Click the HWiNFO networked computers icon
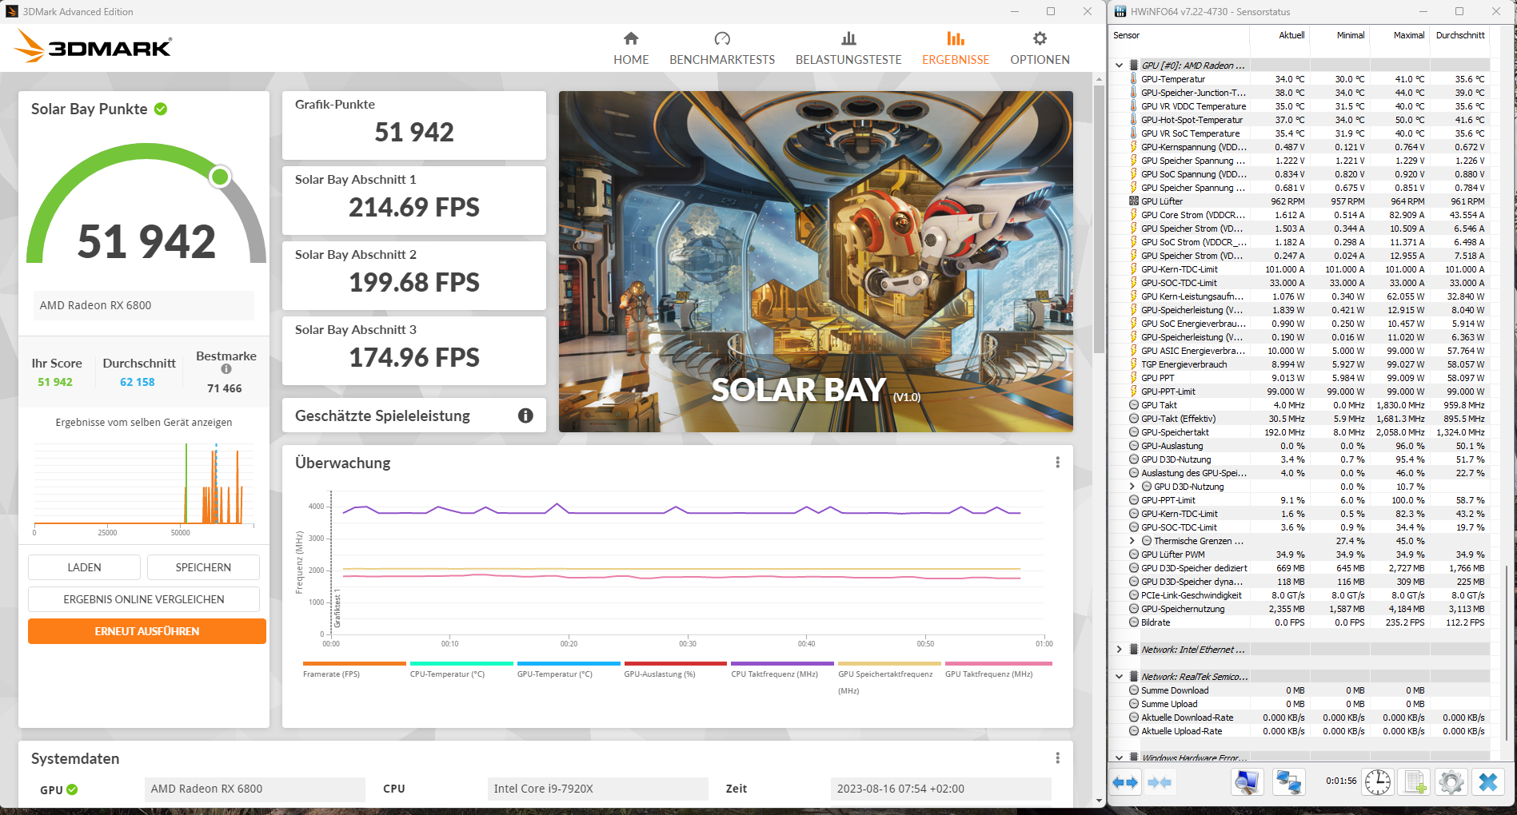 (1287, 782)
